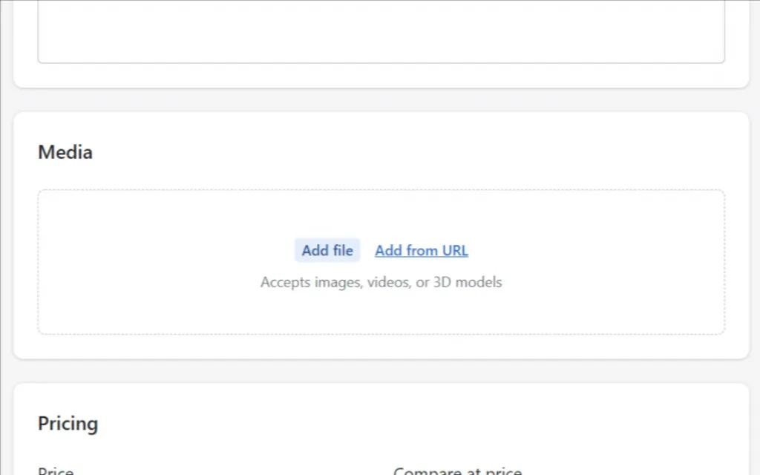Open the Add from URL link

tap(422, 250)
